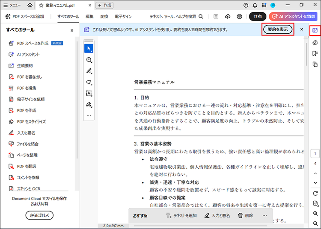321x229 pixels.
Task: Expand more tools ellipsis in quick toolbar
Action: (x=89, y=115)
